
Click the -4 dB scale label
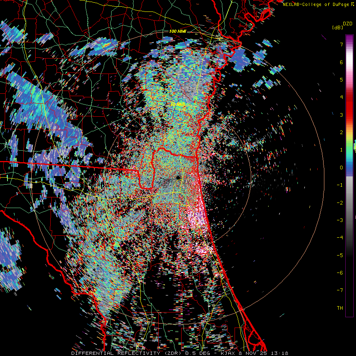click(340, 237)
